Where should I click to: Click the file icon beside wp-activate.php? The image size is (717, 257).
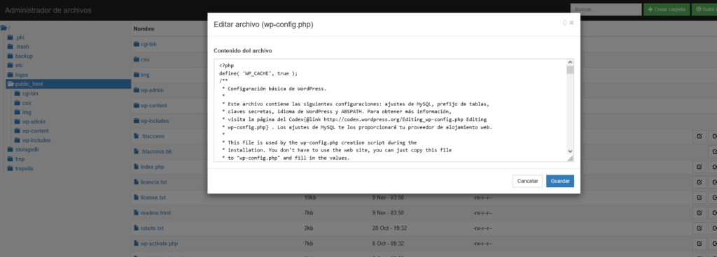coord(137,244)
